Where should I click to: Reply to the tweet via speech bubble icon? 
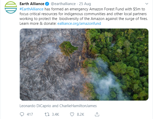pos(22,114)
